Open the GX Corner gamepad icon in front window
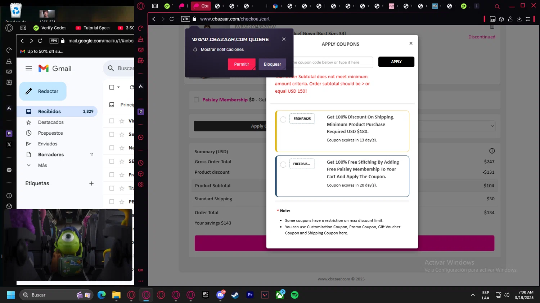Image resolution: width=540 pixels, height=303 pixels. click(x=155, y=6)
